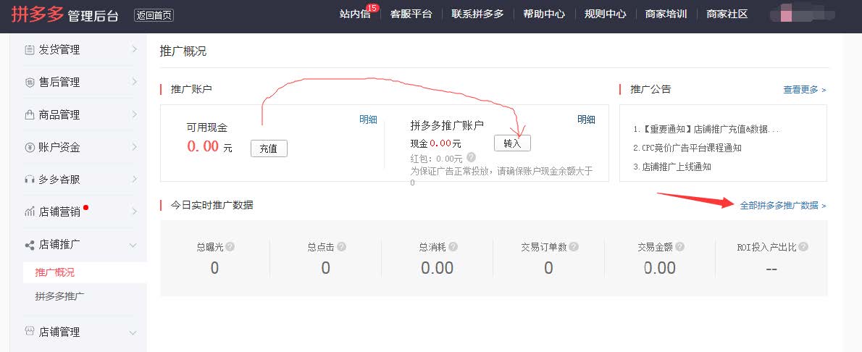This screenshot has height=352, width=862.
Task: Expand 账户资金 chevron arrow
Action: (x=134, y=147)
